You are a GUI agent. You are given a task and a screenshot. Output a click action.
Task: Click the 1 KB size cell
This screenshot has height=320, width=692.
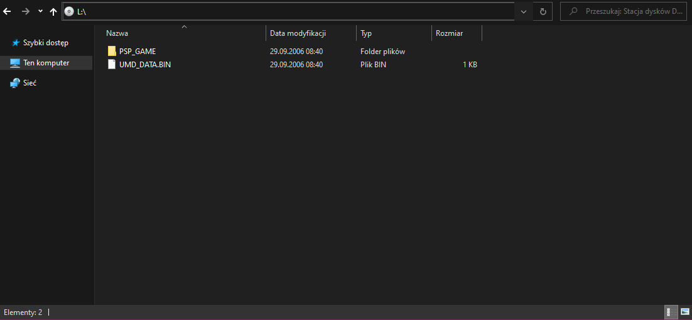470,65
